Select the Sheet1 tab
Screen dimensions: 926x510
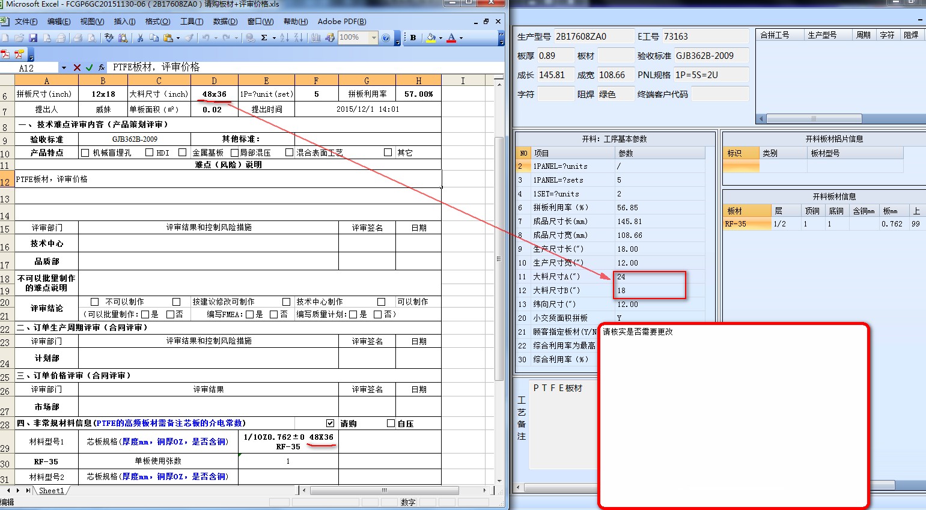[x=52, y=491]
